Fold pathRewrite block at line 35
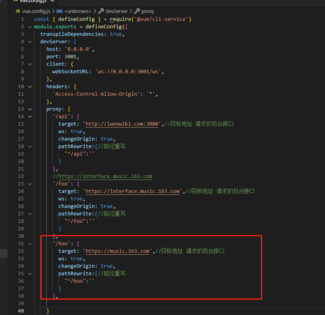The width and height of the screenshot is (325, 315). point(30,274)
